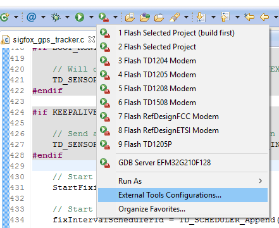Click icon beside GDB Server entry
This screenshot has width=279, height=228.
point(105,163)
